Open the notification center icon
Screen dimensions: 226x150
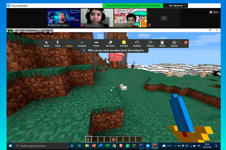pos(216,146)
